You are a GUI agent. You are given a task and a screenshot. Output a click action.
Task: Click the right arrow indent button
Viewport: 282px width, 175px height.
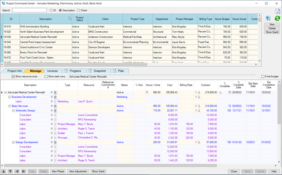point(23,171)
